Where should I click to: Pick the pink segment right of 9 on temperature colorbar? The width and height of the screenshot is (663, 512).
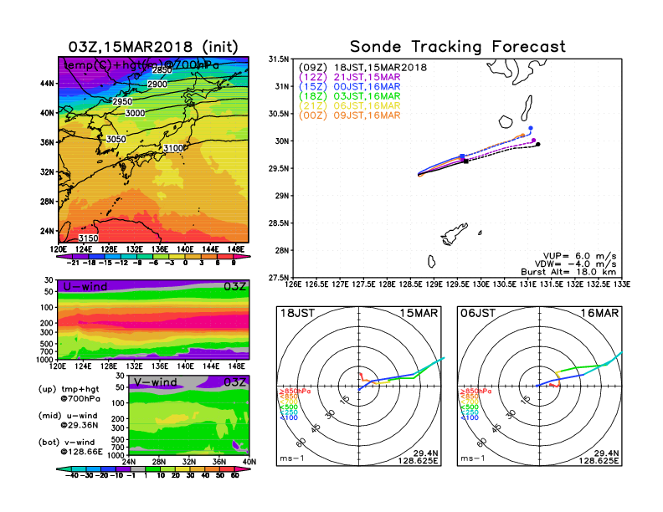click(241, 257)
